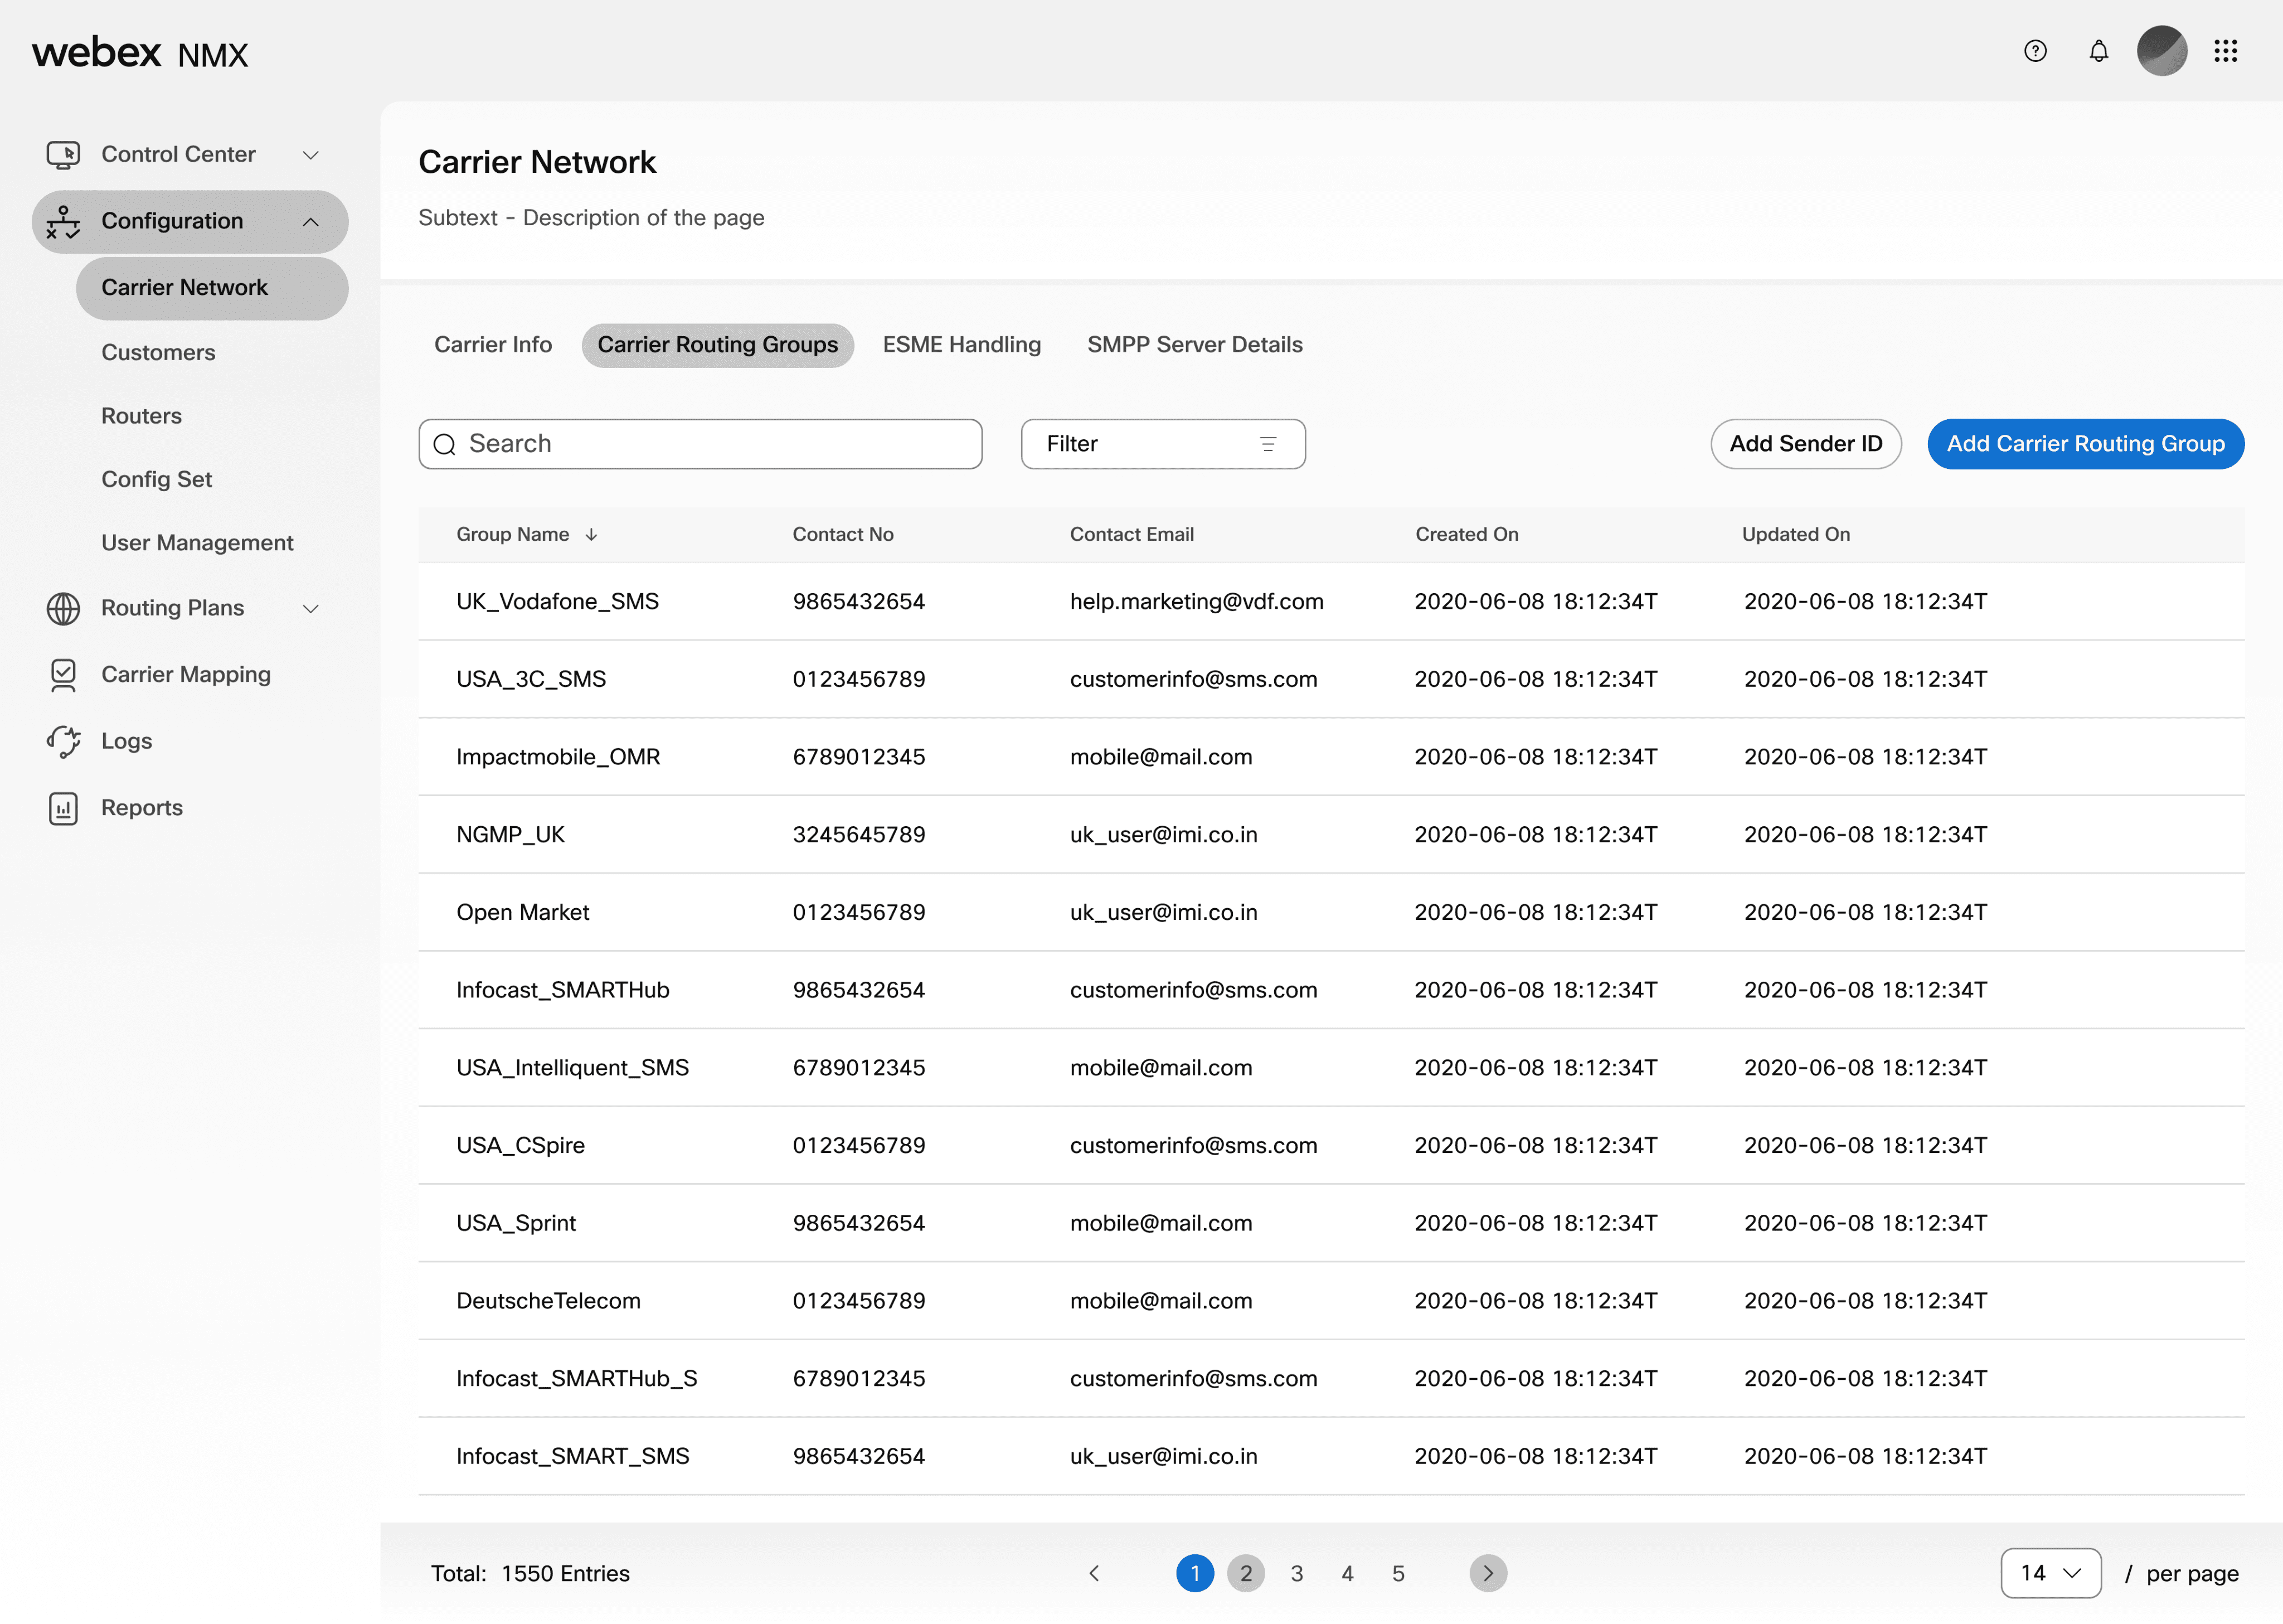Switch to the ESME Handling tab

click(961, 345)
